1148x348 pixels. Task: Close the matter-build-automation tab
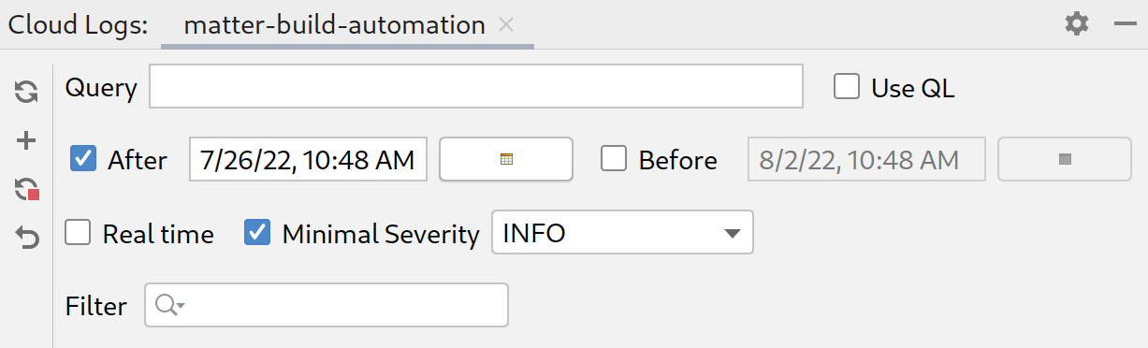point(506,25)
